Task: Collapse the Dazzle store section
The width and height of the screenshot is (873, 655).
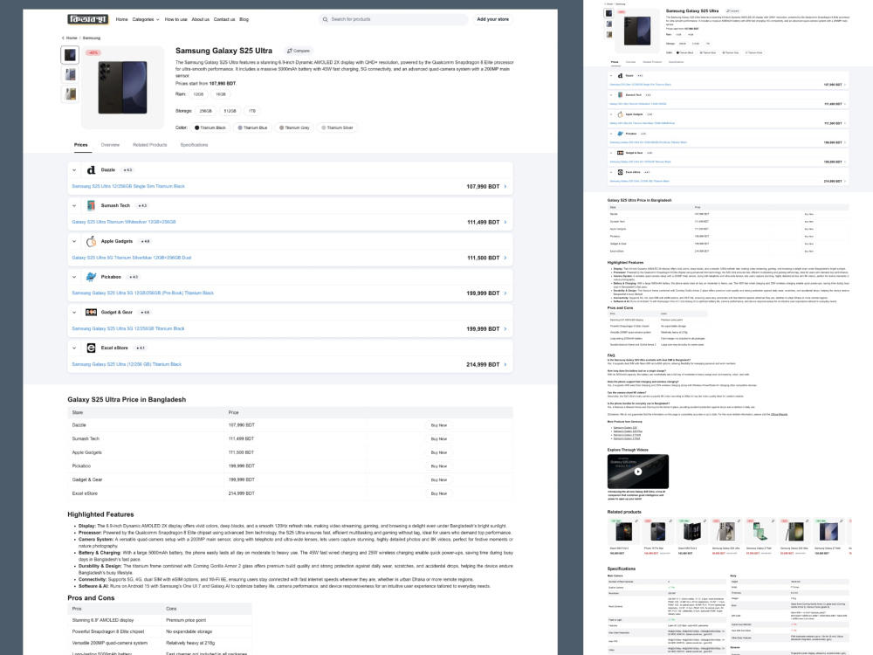Action: 74,170
